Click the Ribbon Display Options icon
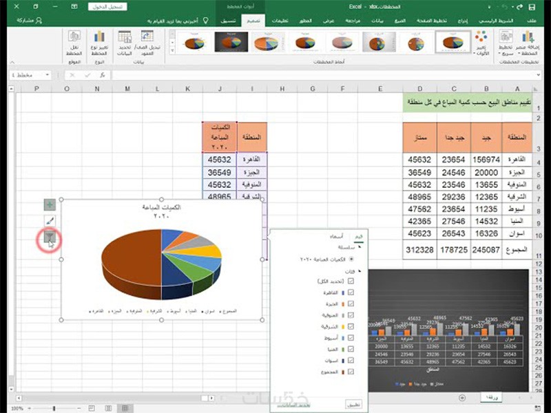The width and height of the screenshot is (551, 413). coord(74,7)
